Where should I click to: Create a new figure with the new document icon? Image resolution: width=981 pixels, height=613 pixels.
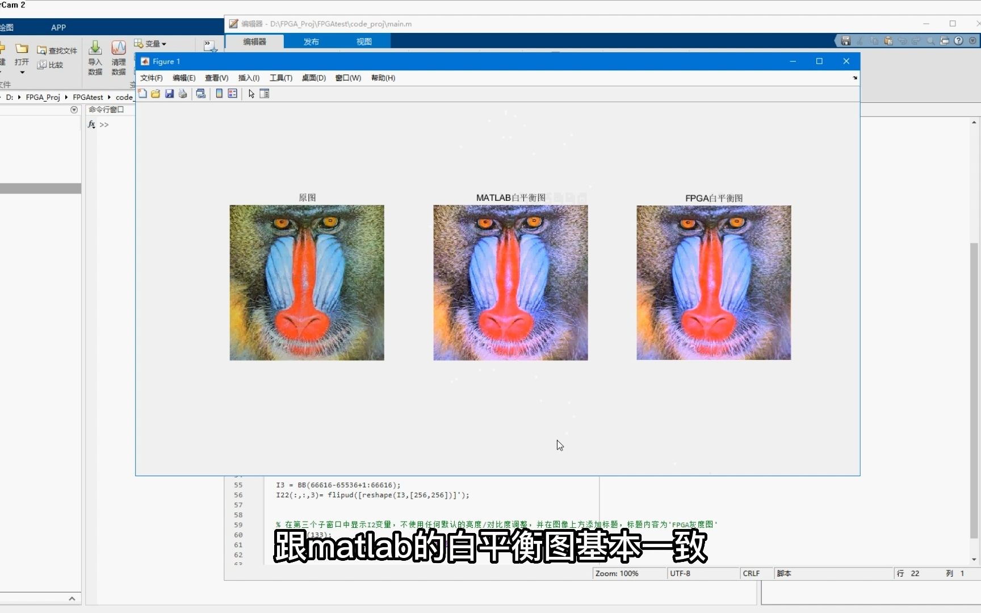point(142,94)
